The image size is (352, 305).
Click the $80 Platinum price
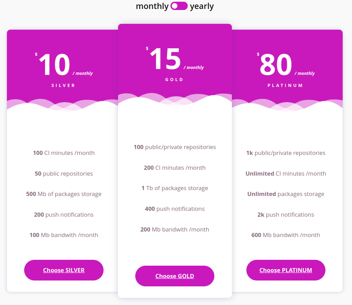276,65
